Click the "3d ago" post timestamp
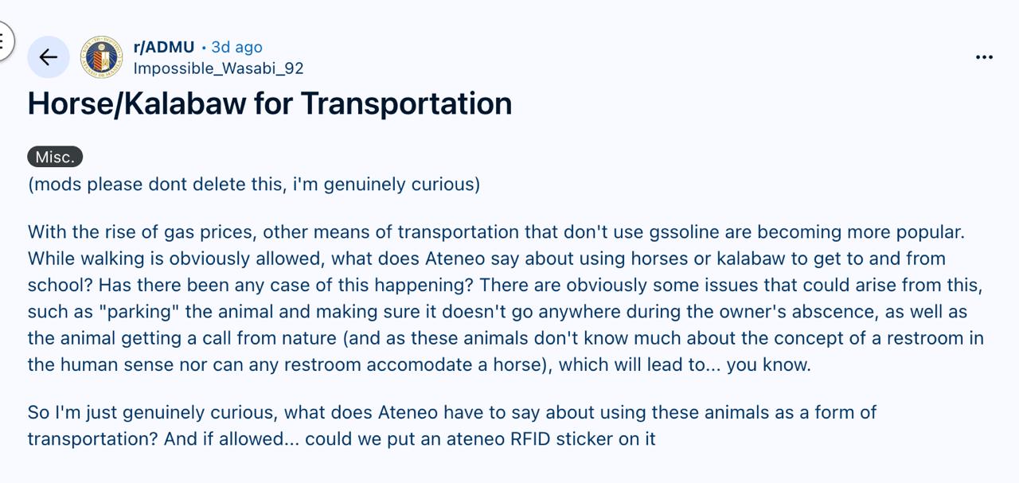Image resolution: width=1019 pixels, height=483 pixels. tap(236, 47)
